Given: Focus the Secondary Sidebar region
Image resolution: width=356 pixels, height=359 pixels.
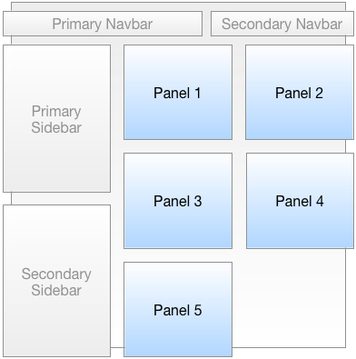Looking at the screenshot, I should 56,281.
